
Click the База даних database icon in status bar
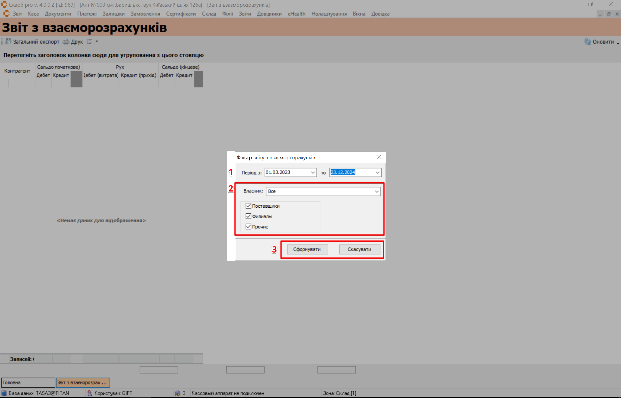(4, 393)
